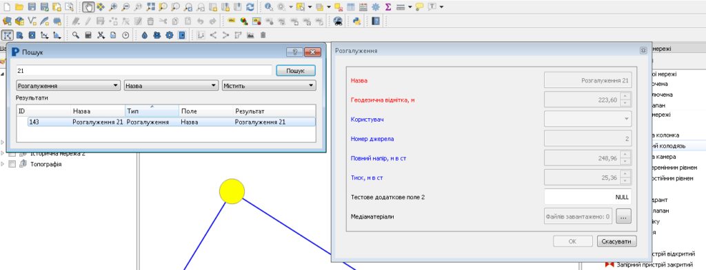The height and width of the screenshot is (270, 706).
Task: Click the clock icon in third toolbar
Action: point(125,35)
